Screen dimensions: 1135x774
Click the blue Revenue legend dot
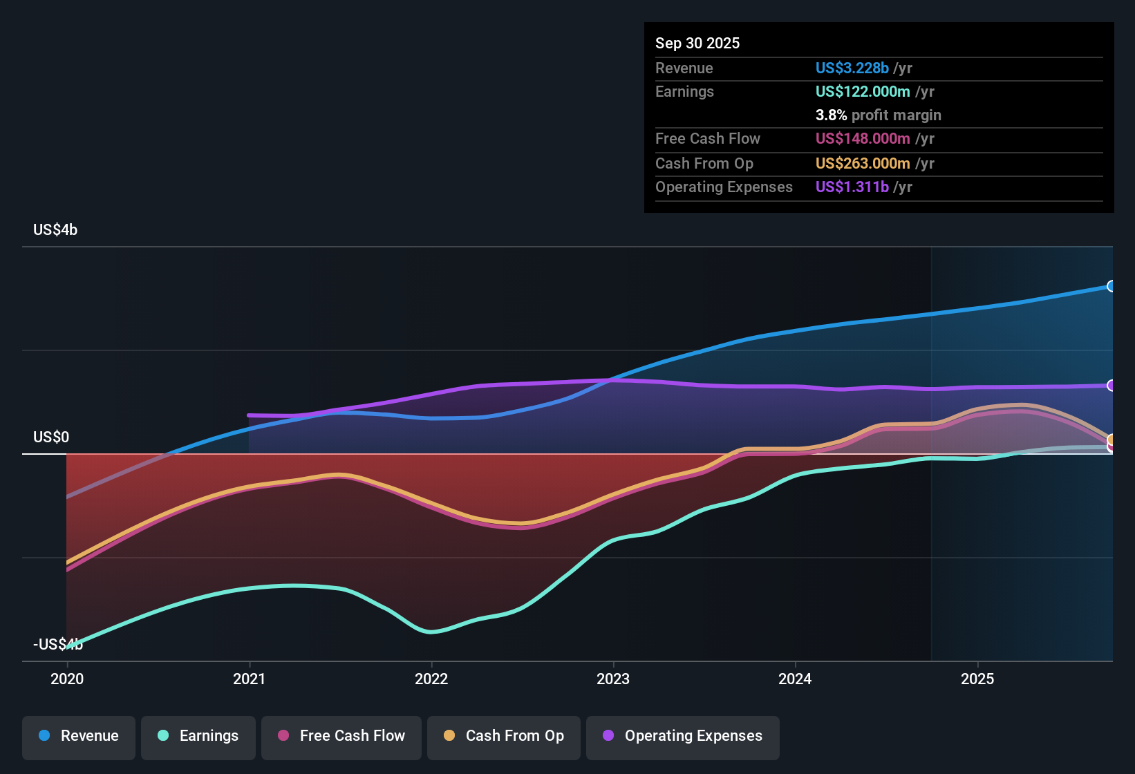coord(43,736)
